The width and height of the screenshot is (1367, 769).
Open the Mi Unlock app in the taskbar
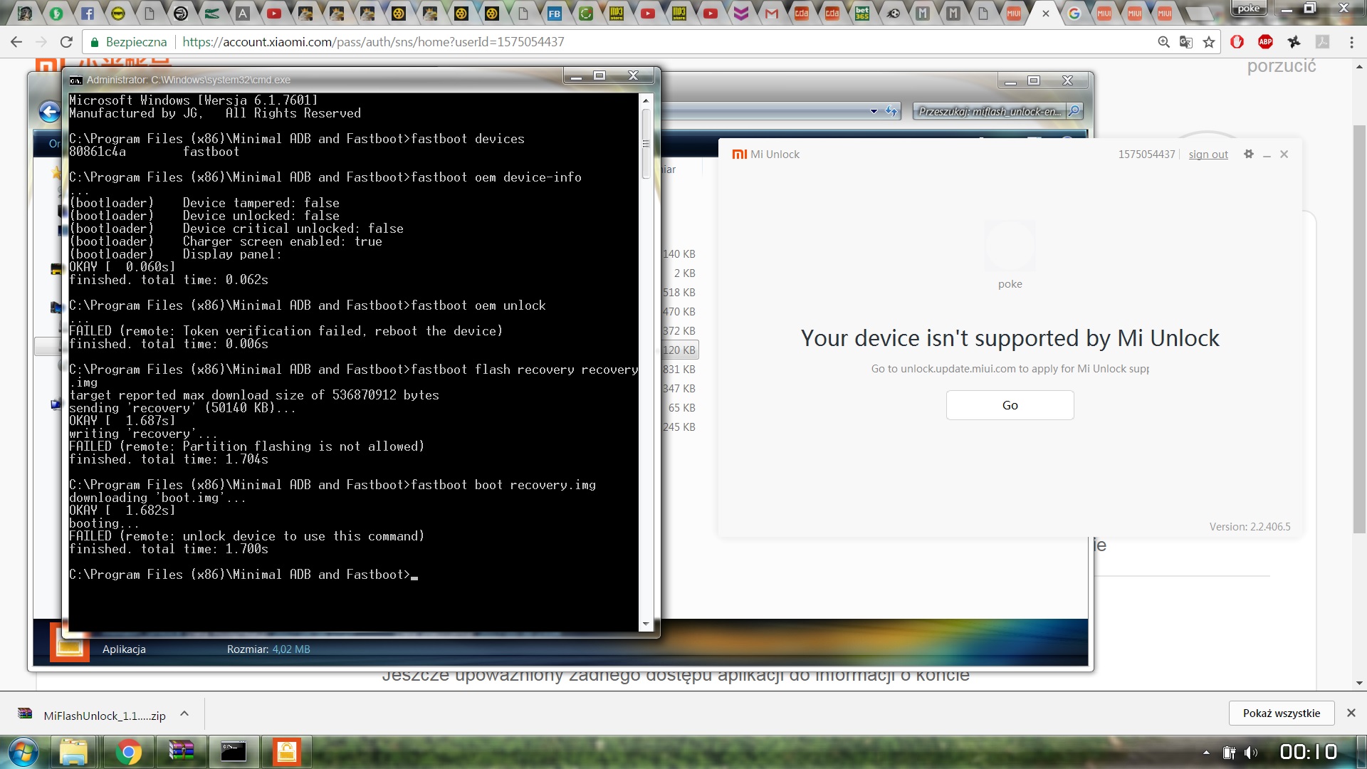[x=286, y=752]
